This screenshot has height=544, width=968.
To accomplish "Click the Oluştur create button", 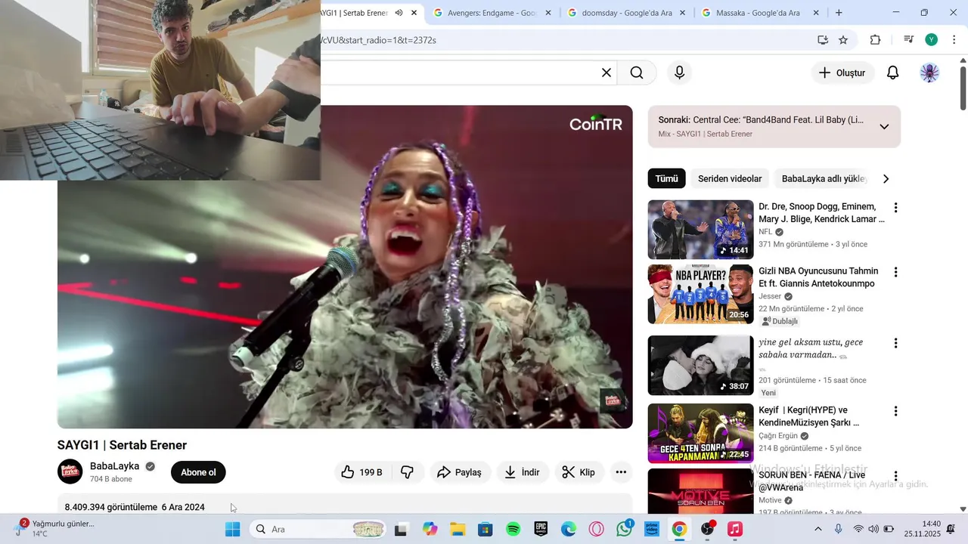I will click(842, 73).
